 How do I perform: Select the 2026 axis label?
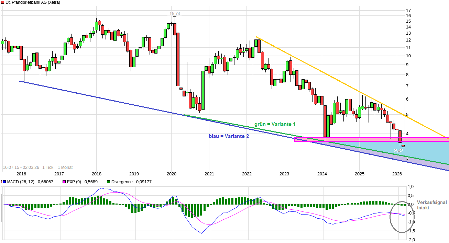point(397,174)
